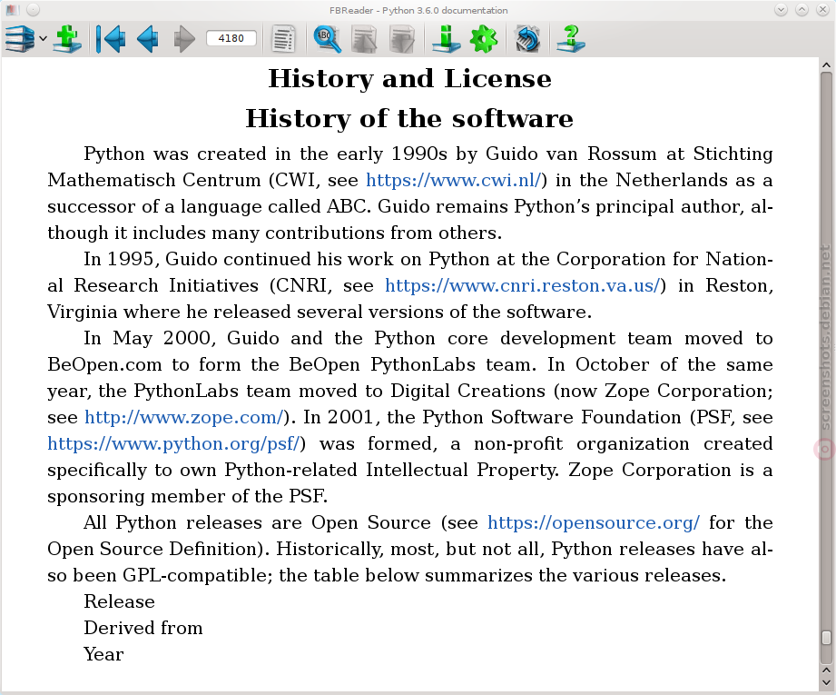Jump to the start of the document

click(x=111, y=39)
